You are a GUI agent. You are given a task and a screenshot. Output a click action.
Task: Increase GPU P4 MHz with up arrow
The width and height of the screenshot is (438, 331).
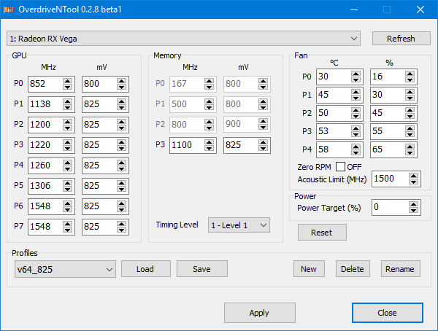[68, 163]
